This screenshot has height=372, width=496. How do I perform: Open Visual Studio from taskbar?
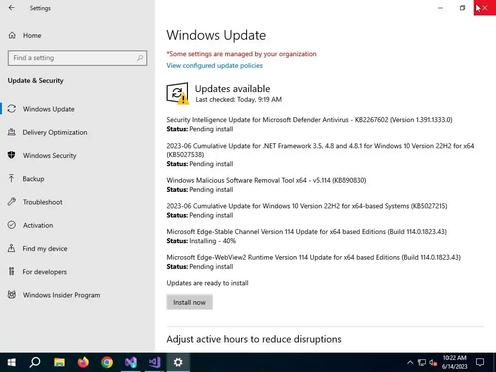155,362
